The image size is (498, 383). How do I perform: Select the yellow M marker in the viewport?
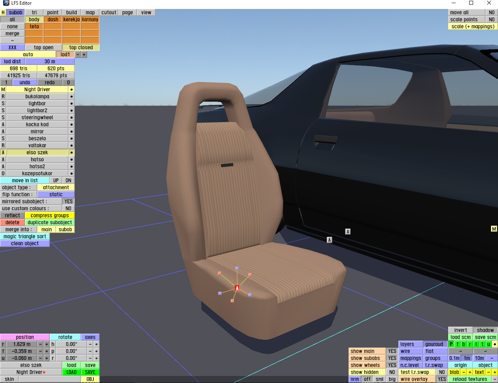click(494, 229)
